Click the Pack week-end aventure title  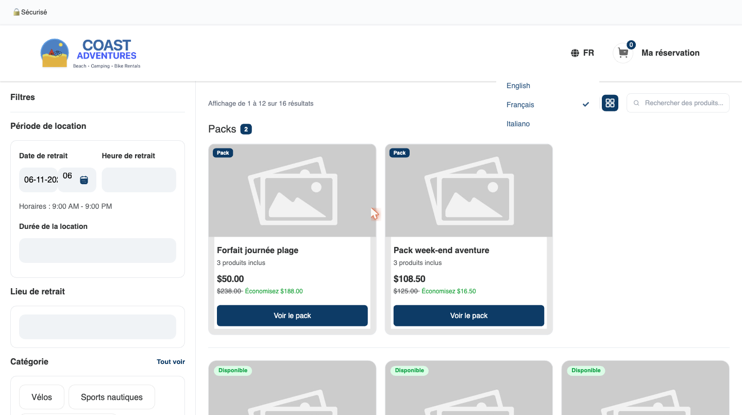pos(442,251)
